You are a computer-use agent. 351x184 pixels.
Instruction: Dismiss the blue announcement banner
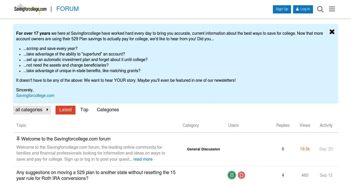click(x=332, y=32)
